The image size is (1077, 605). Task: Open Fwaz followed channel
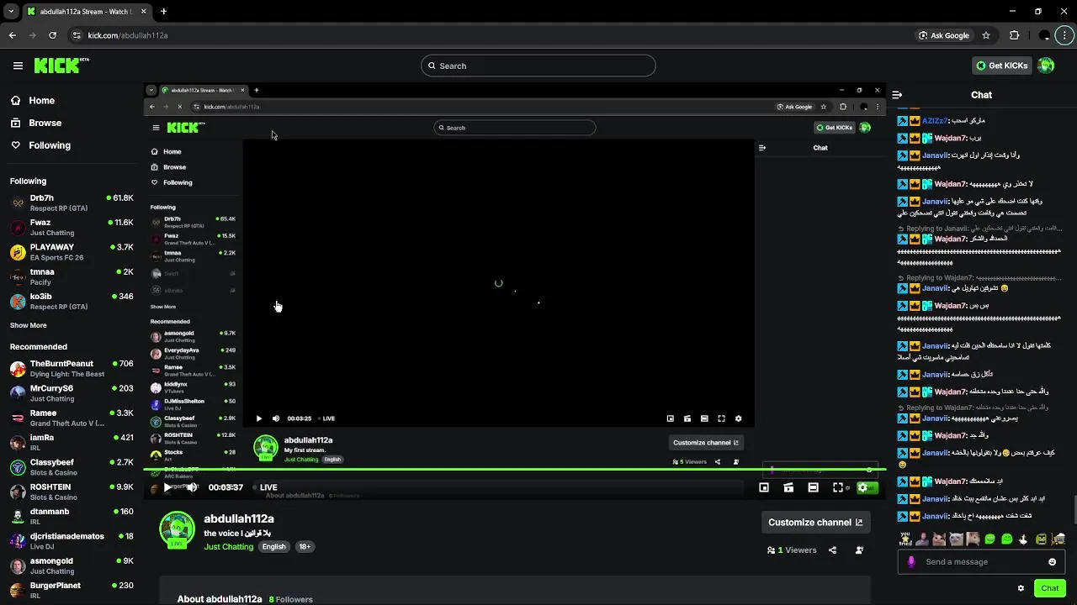point(71,228)
